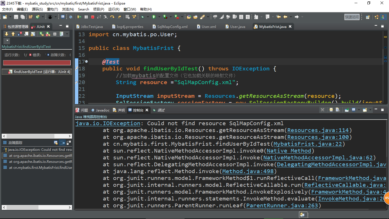Suspend the debug session with the pause icon

[x=86, y=17]
